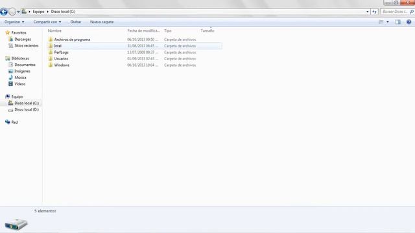This screenshot has height=233, width=415.
Task: Refresh the folder view
Action: 374,12
